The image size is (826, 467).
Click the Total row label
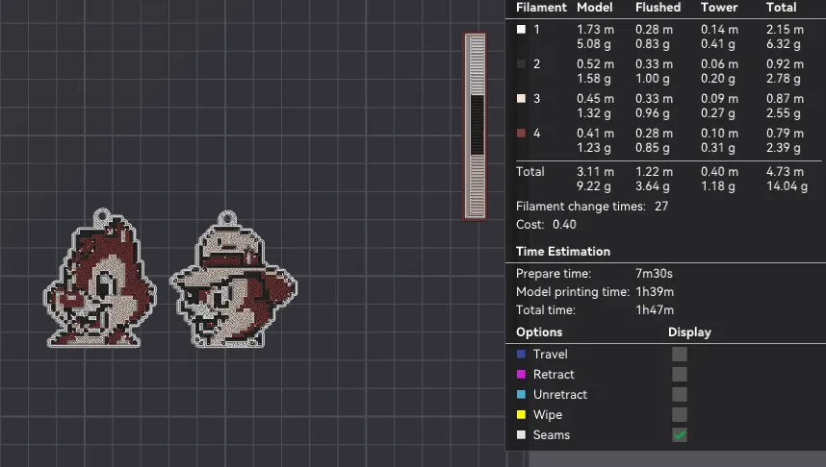click(529, 171)
